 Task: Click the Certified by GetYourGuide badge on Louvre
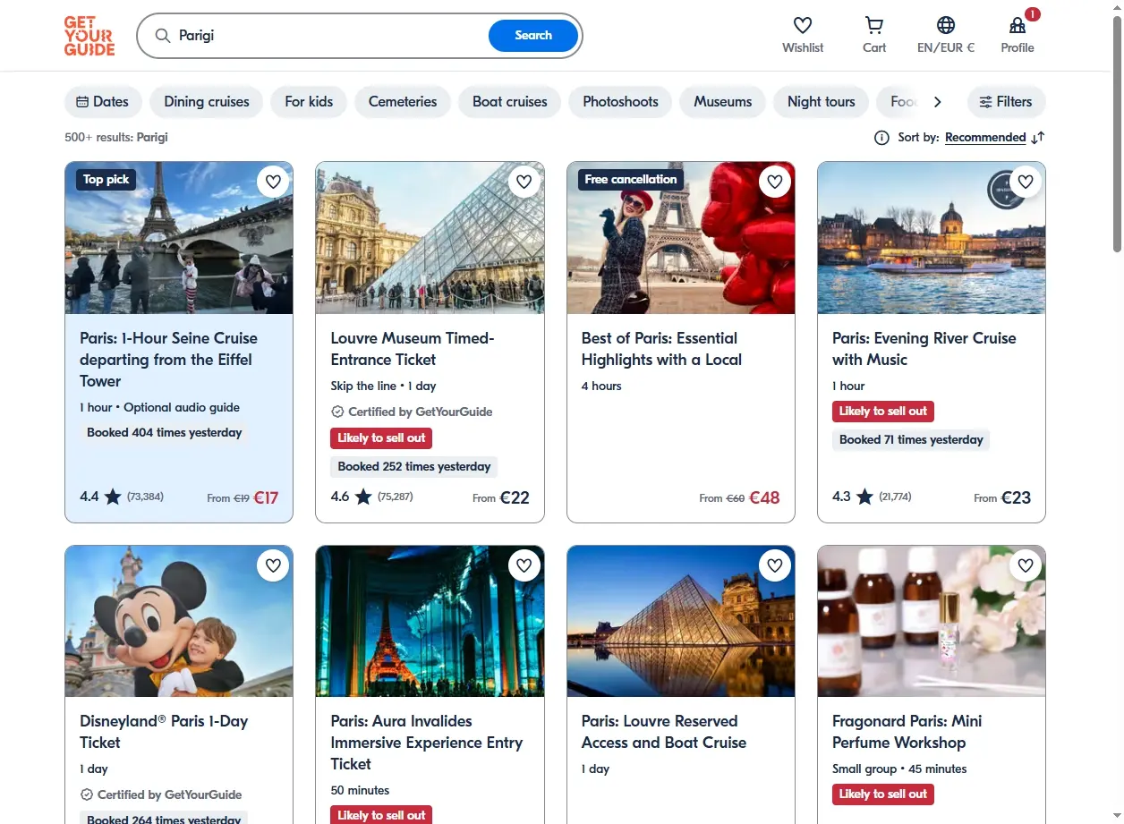coord(412,412)
